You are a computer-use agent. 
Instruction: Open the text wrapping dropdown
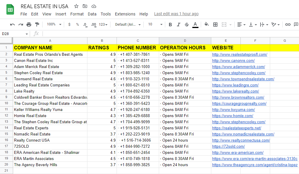(264, 25)
